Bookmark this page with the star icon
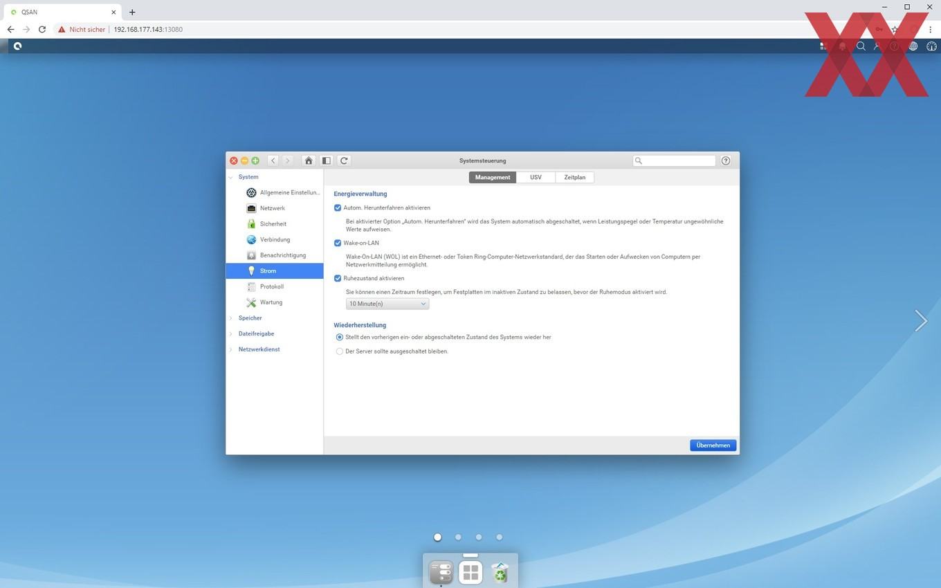The height and width of the screenshot is (588, 941). point(895,29)
